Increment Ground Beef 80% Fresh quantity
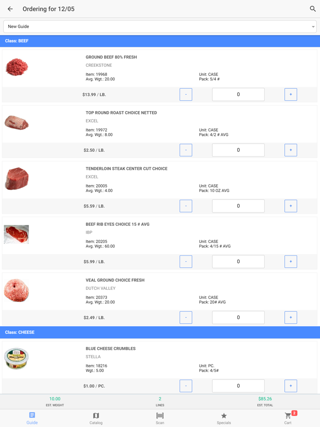 [291, 94]
